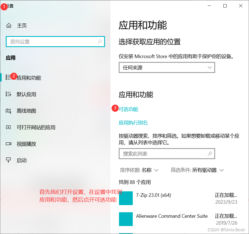Screen dimensions: 249x234
Task: Click the 应用和功能 list icon in sidebar
Action: click(8, 77)
